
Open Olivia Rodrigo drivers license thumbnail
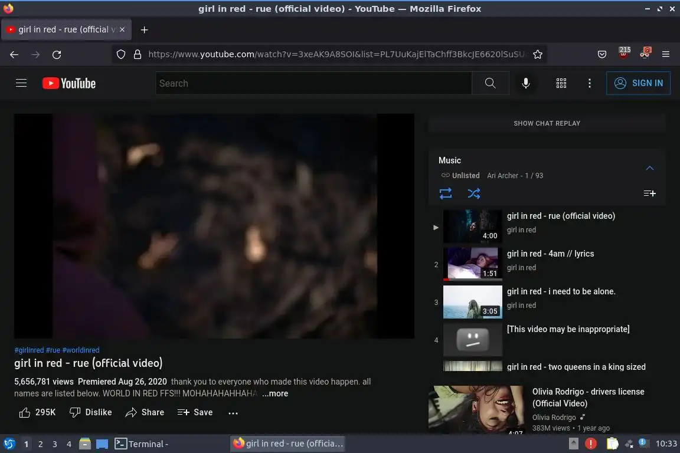pyautogui.click(x=476, y=409)
